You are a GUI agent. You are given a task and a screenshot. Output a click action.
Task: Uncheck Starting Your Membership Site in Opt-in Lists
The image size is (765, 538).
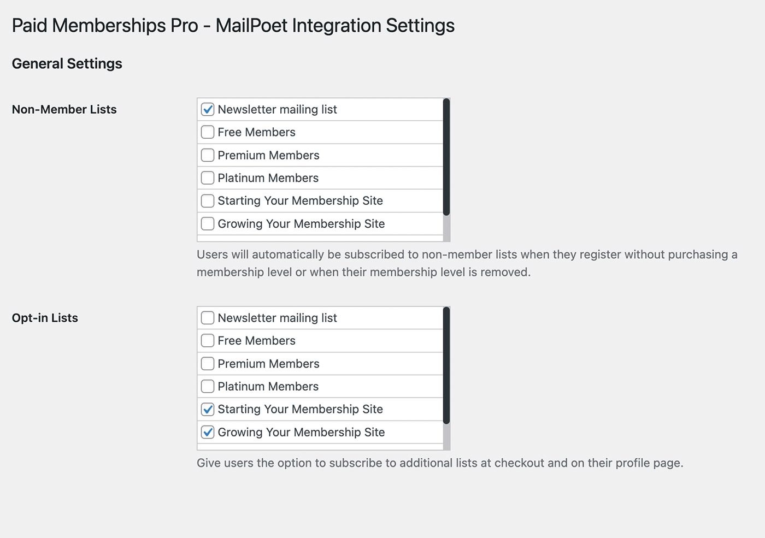click(208, 409)
